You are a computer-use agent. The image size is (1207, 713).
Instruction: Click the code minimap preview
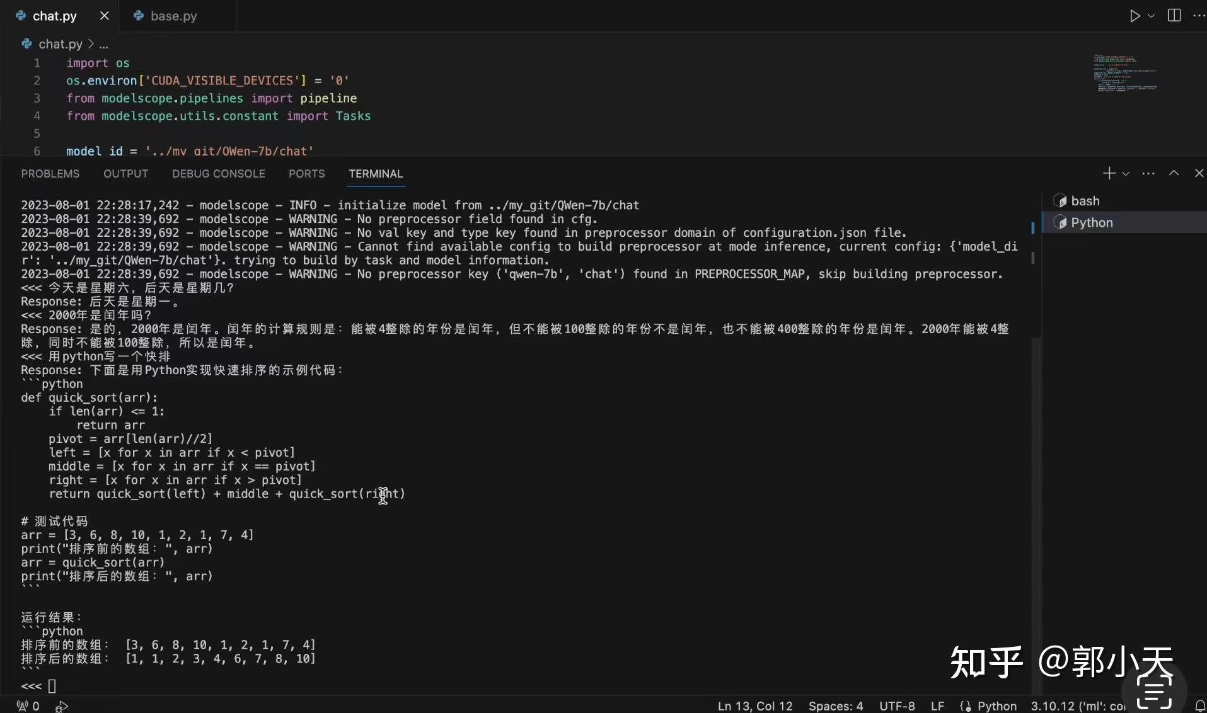1125,73
